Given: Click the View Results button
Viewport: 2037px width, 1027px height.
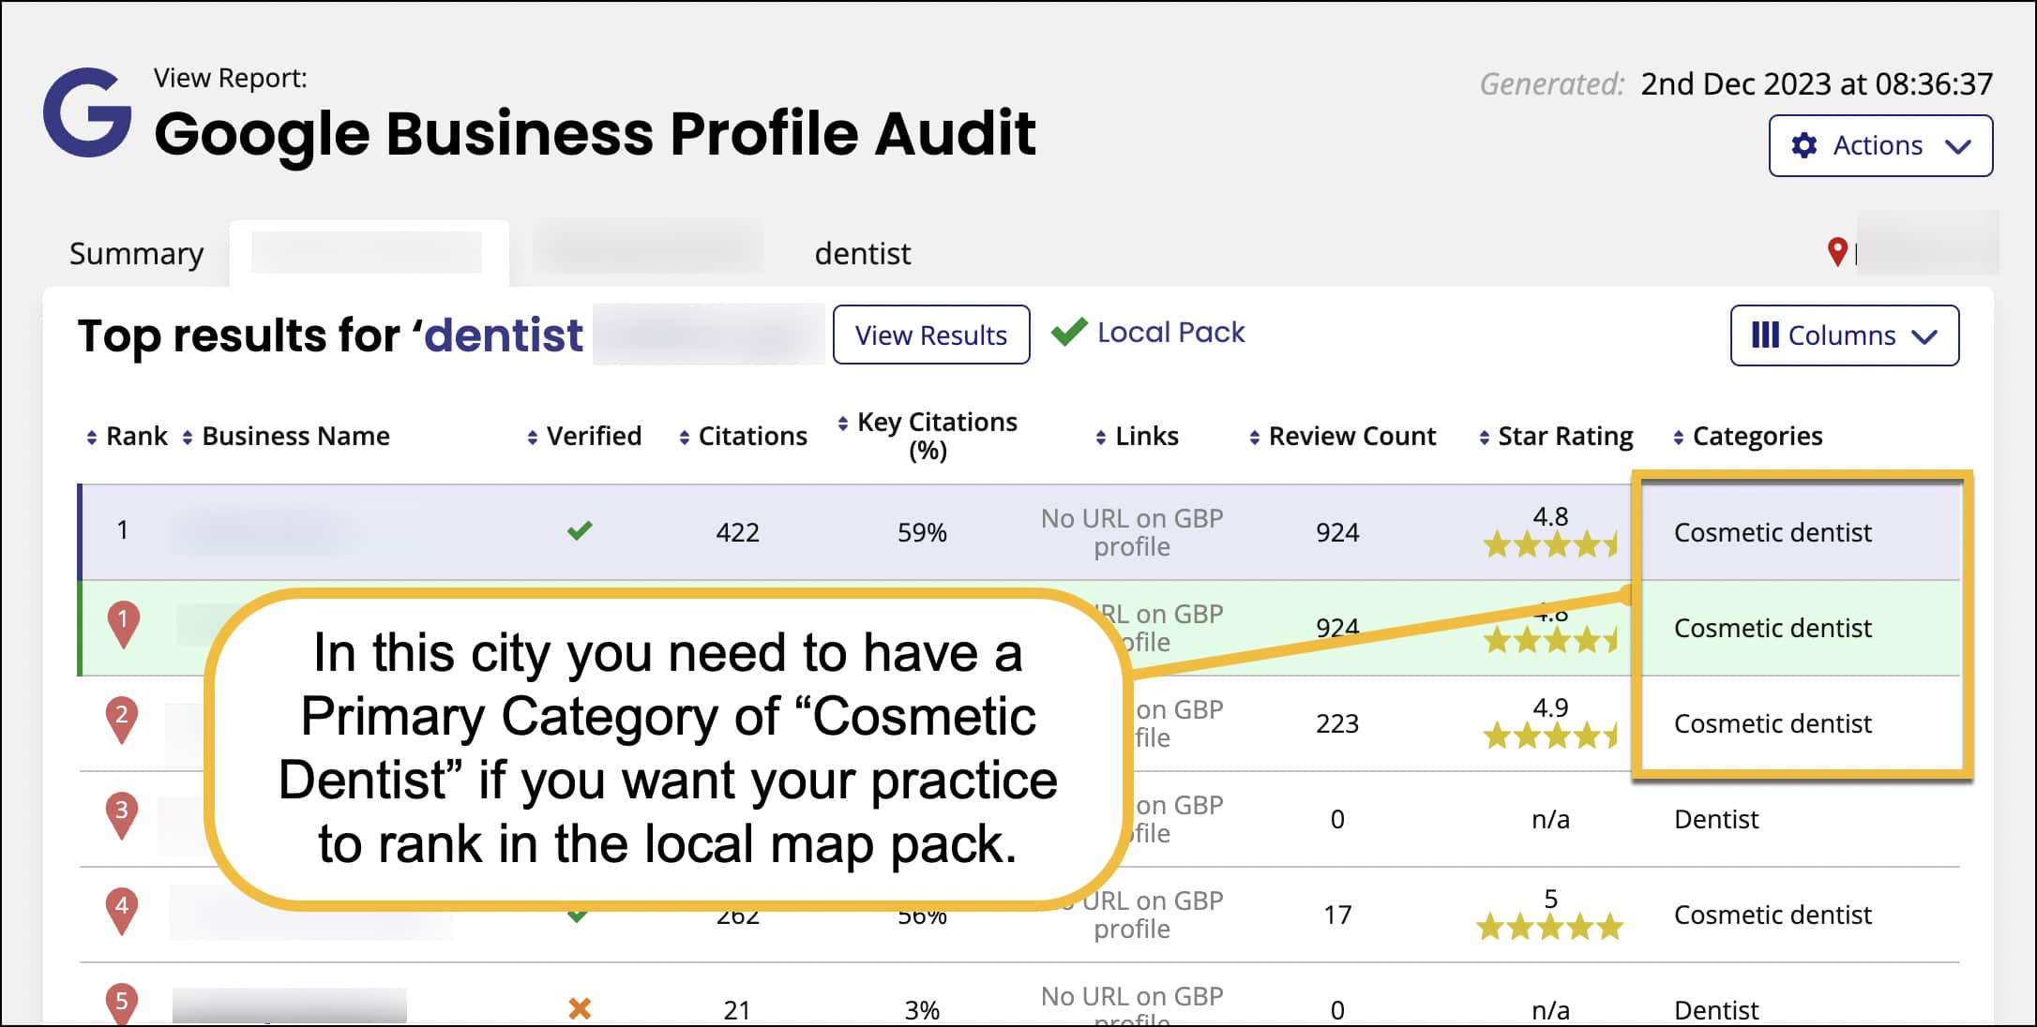Looking at the screenshot, I should 931,335.
